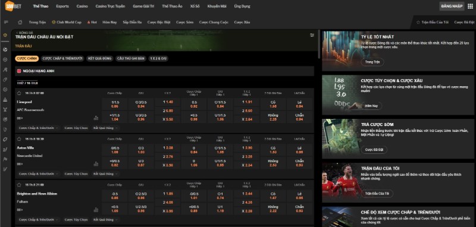Expand Cược Chấp & Trên/Dưới under Liverpool match
The image size is (476, 227).
pyautogui.click(x=39, y=128)
